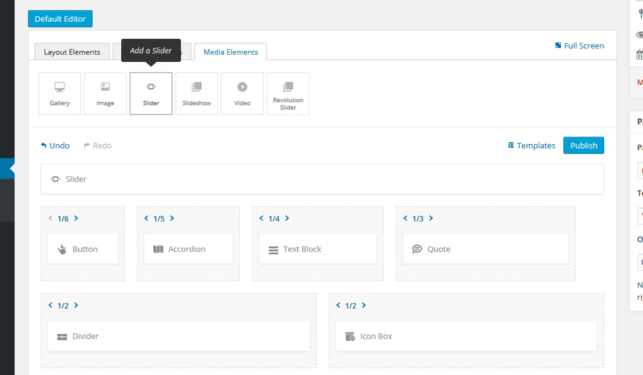
Task: Shrink the 1/2 column containing Icon Box
Action: pyautogui.click(x=338, y=305)
